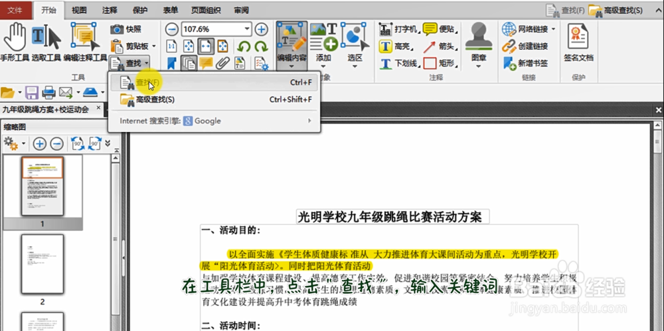Click the Web Link (网络链接) button
The image size is (664, 331).
click(x=525, y=29)
